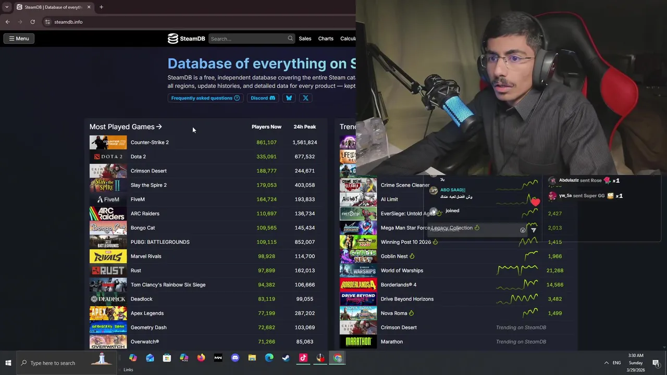667x375 pixels.
Task: Click the Bongo Cat thumbnail
Action: pyautogui.click(x=108, y=228)
